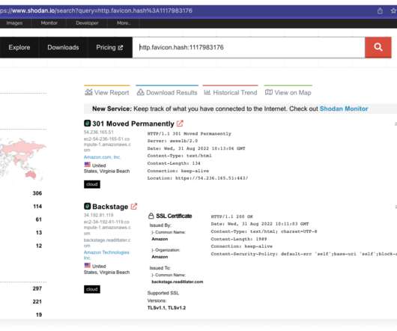Click the US flag under Amazon Technologies Inc.
This screenshot has width=397, height=331.
(88, 265)
